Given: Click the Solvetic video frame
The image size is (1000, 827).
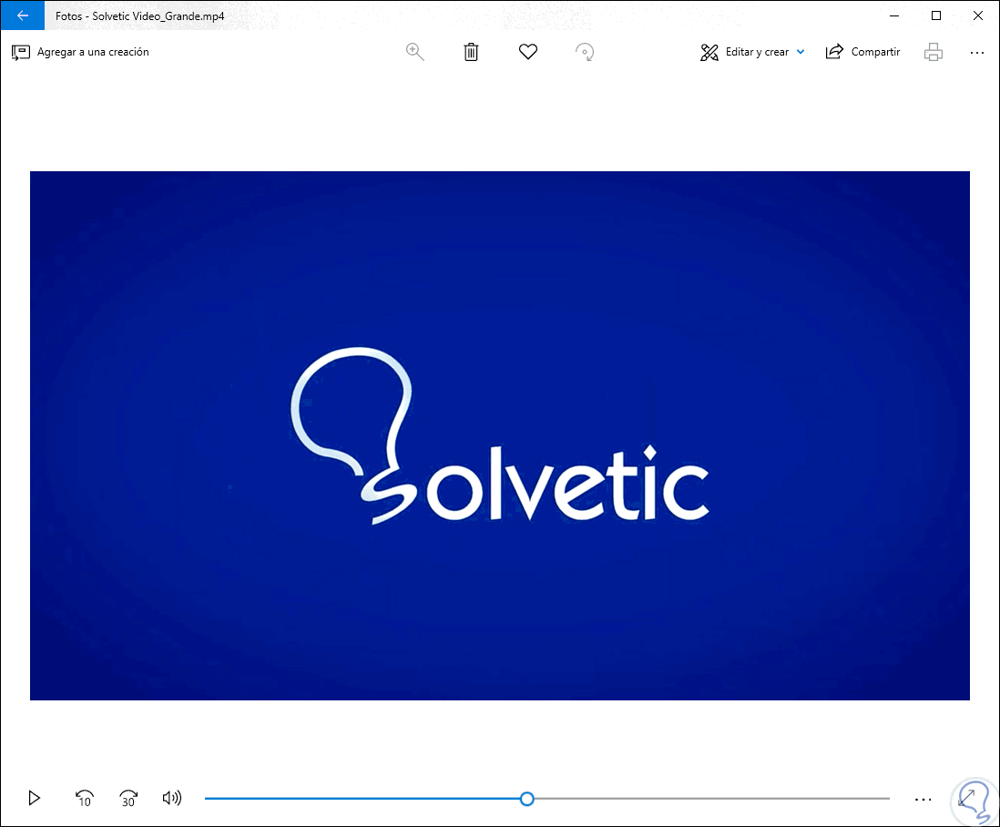Looking at the screenshot, I should point(500,435).
